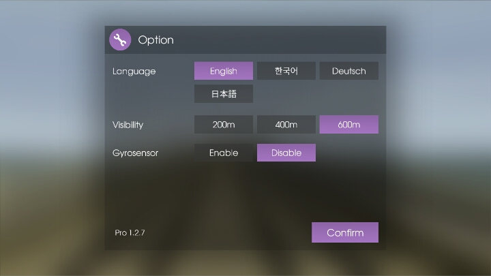Choose 600m visibility range
The width and height of the screenshot is (491, 276).
[x=348, y=125]
